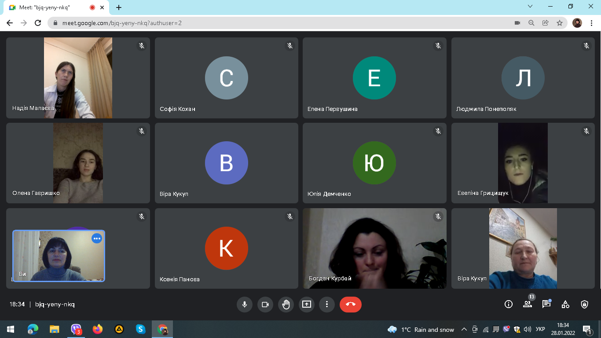Open the More options three-dot menu

(327, 305)
